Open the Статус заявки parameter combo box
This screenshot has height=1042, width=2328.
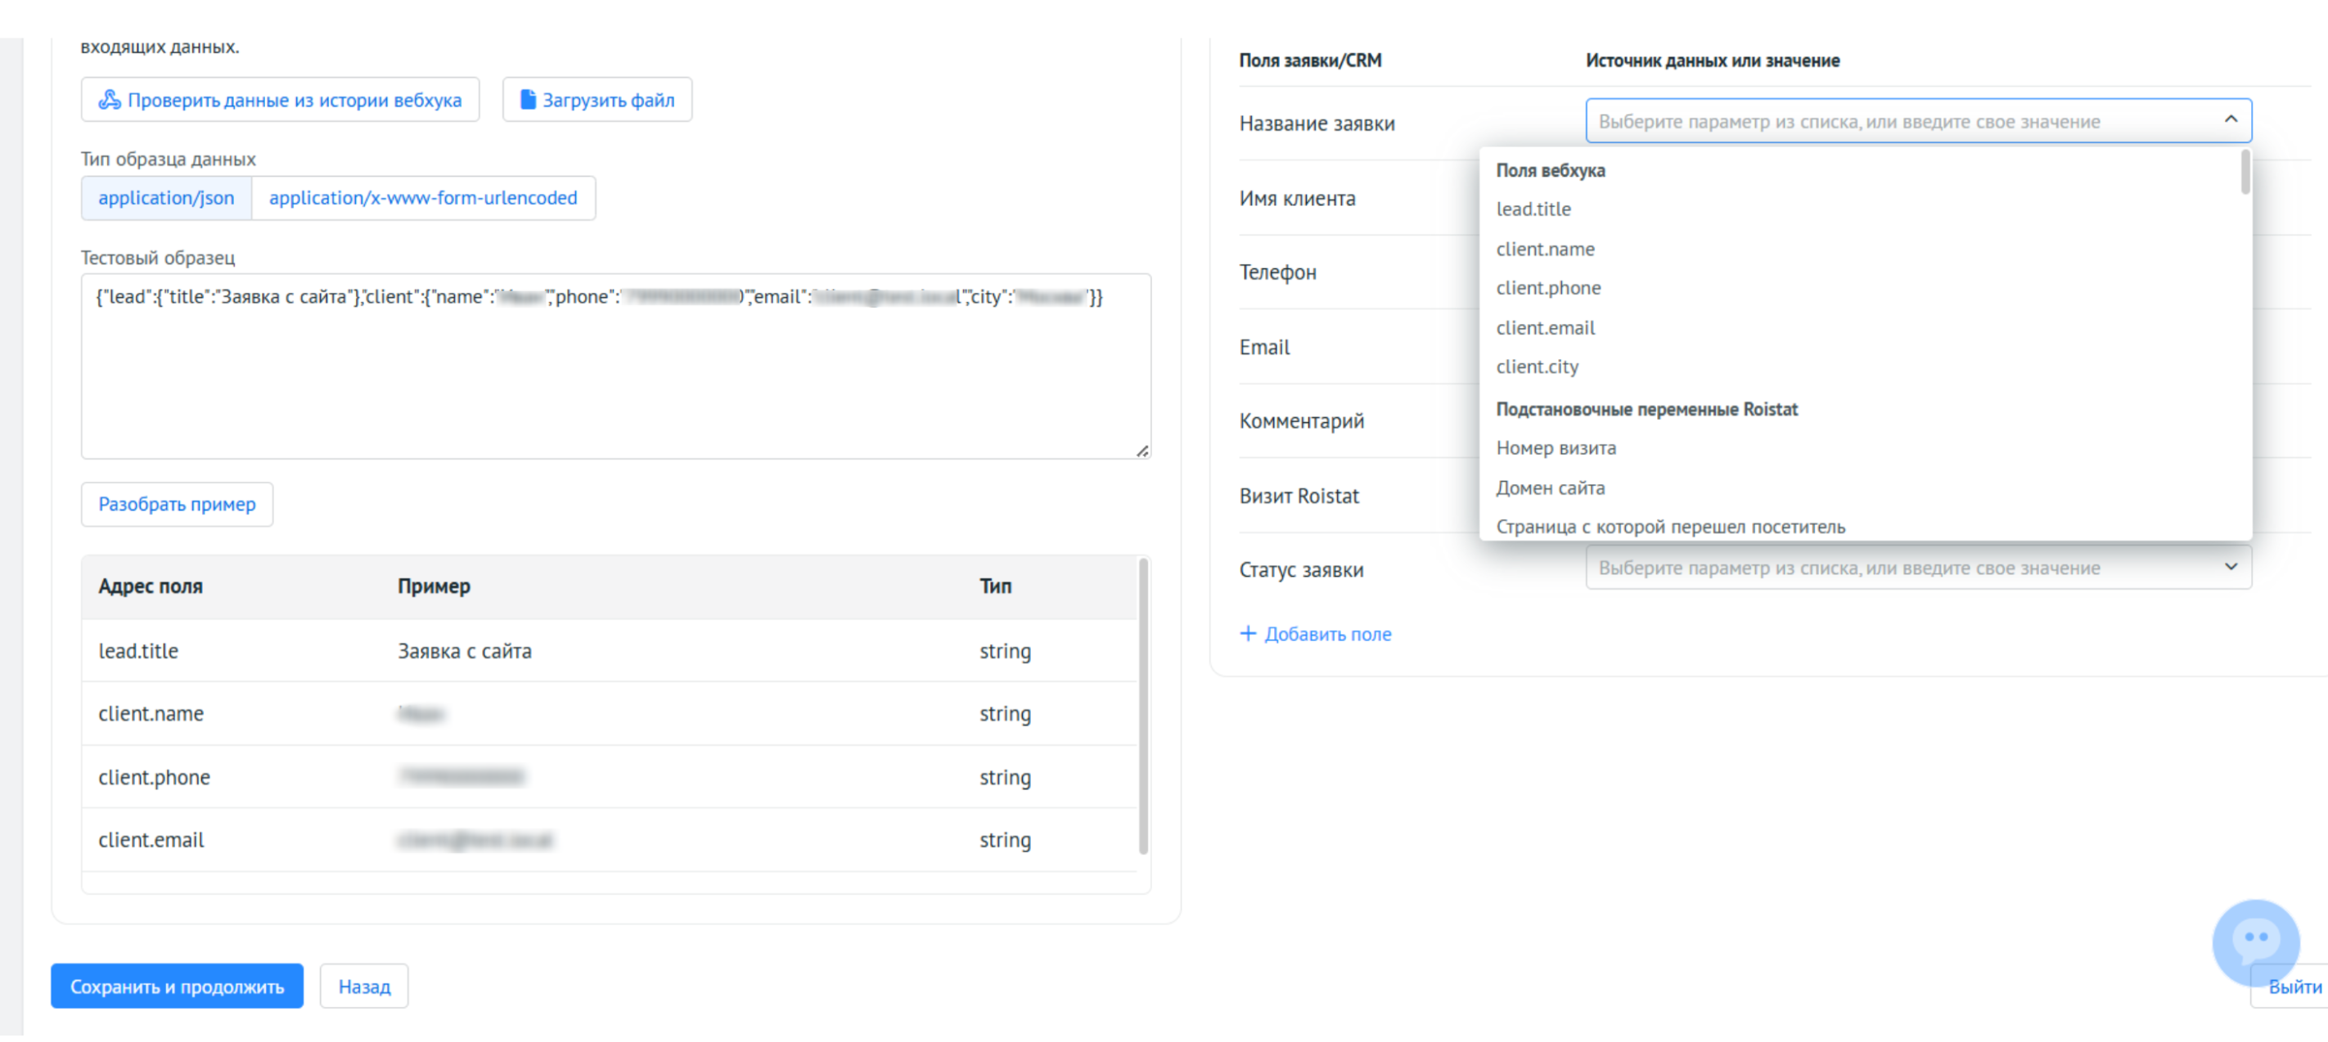tap(1918, 567)
